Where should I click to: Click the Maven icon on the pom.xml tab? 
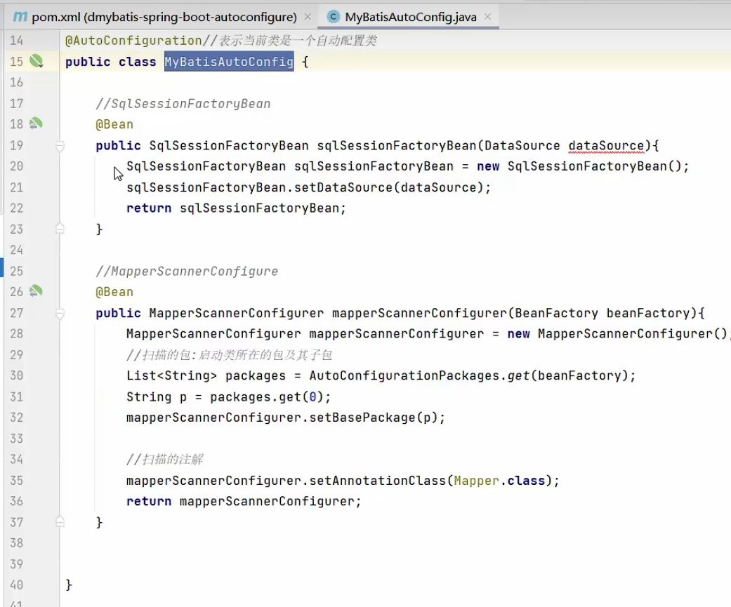pyautogui.click(x=20, y=16)
